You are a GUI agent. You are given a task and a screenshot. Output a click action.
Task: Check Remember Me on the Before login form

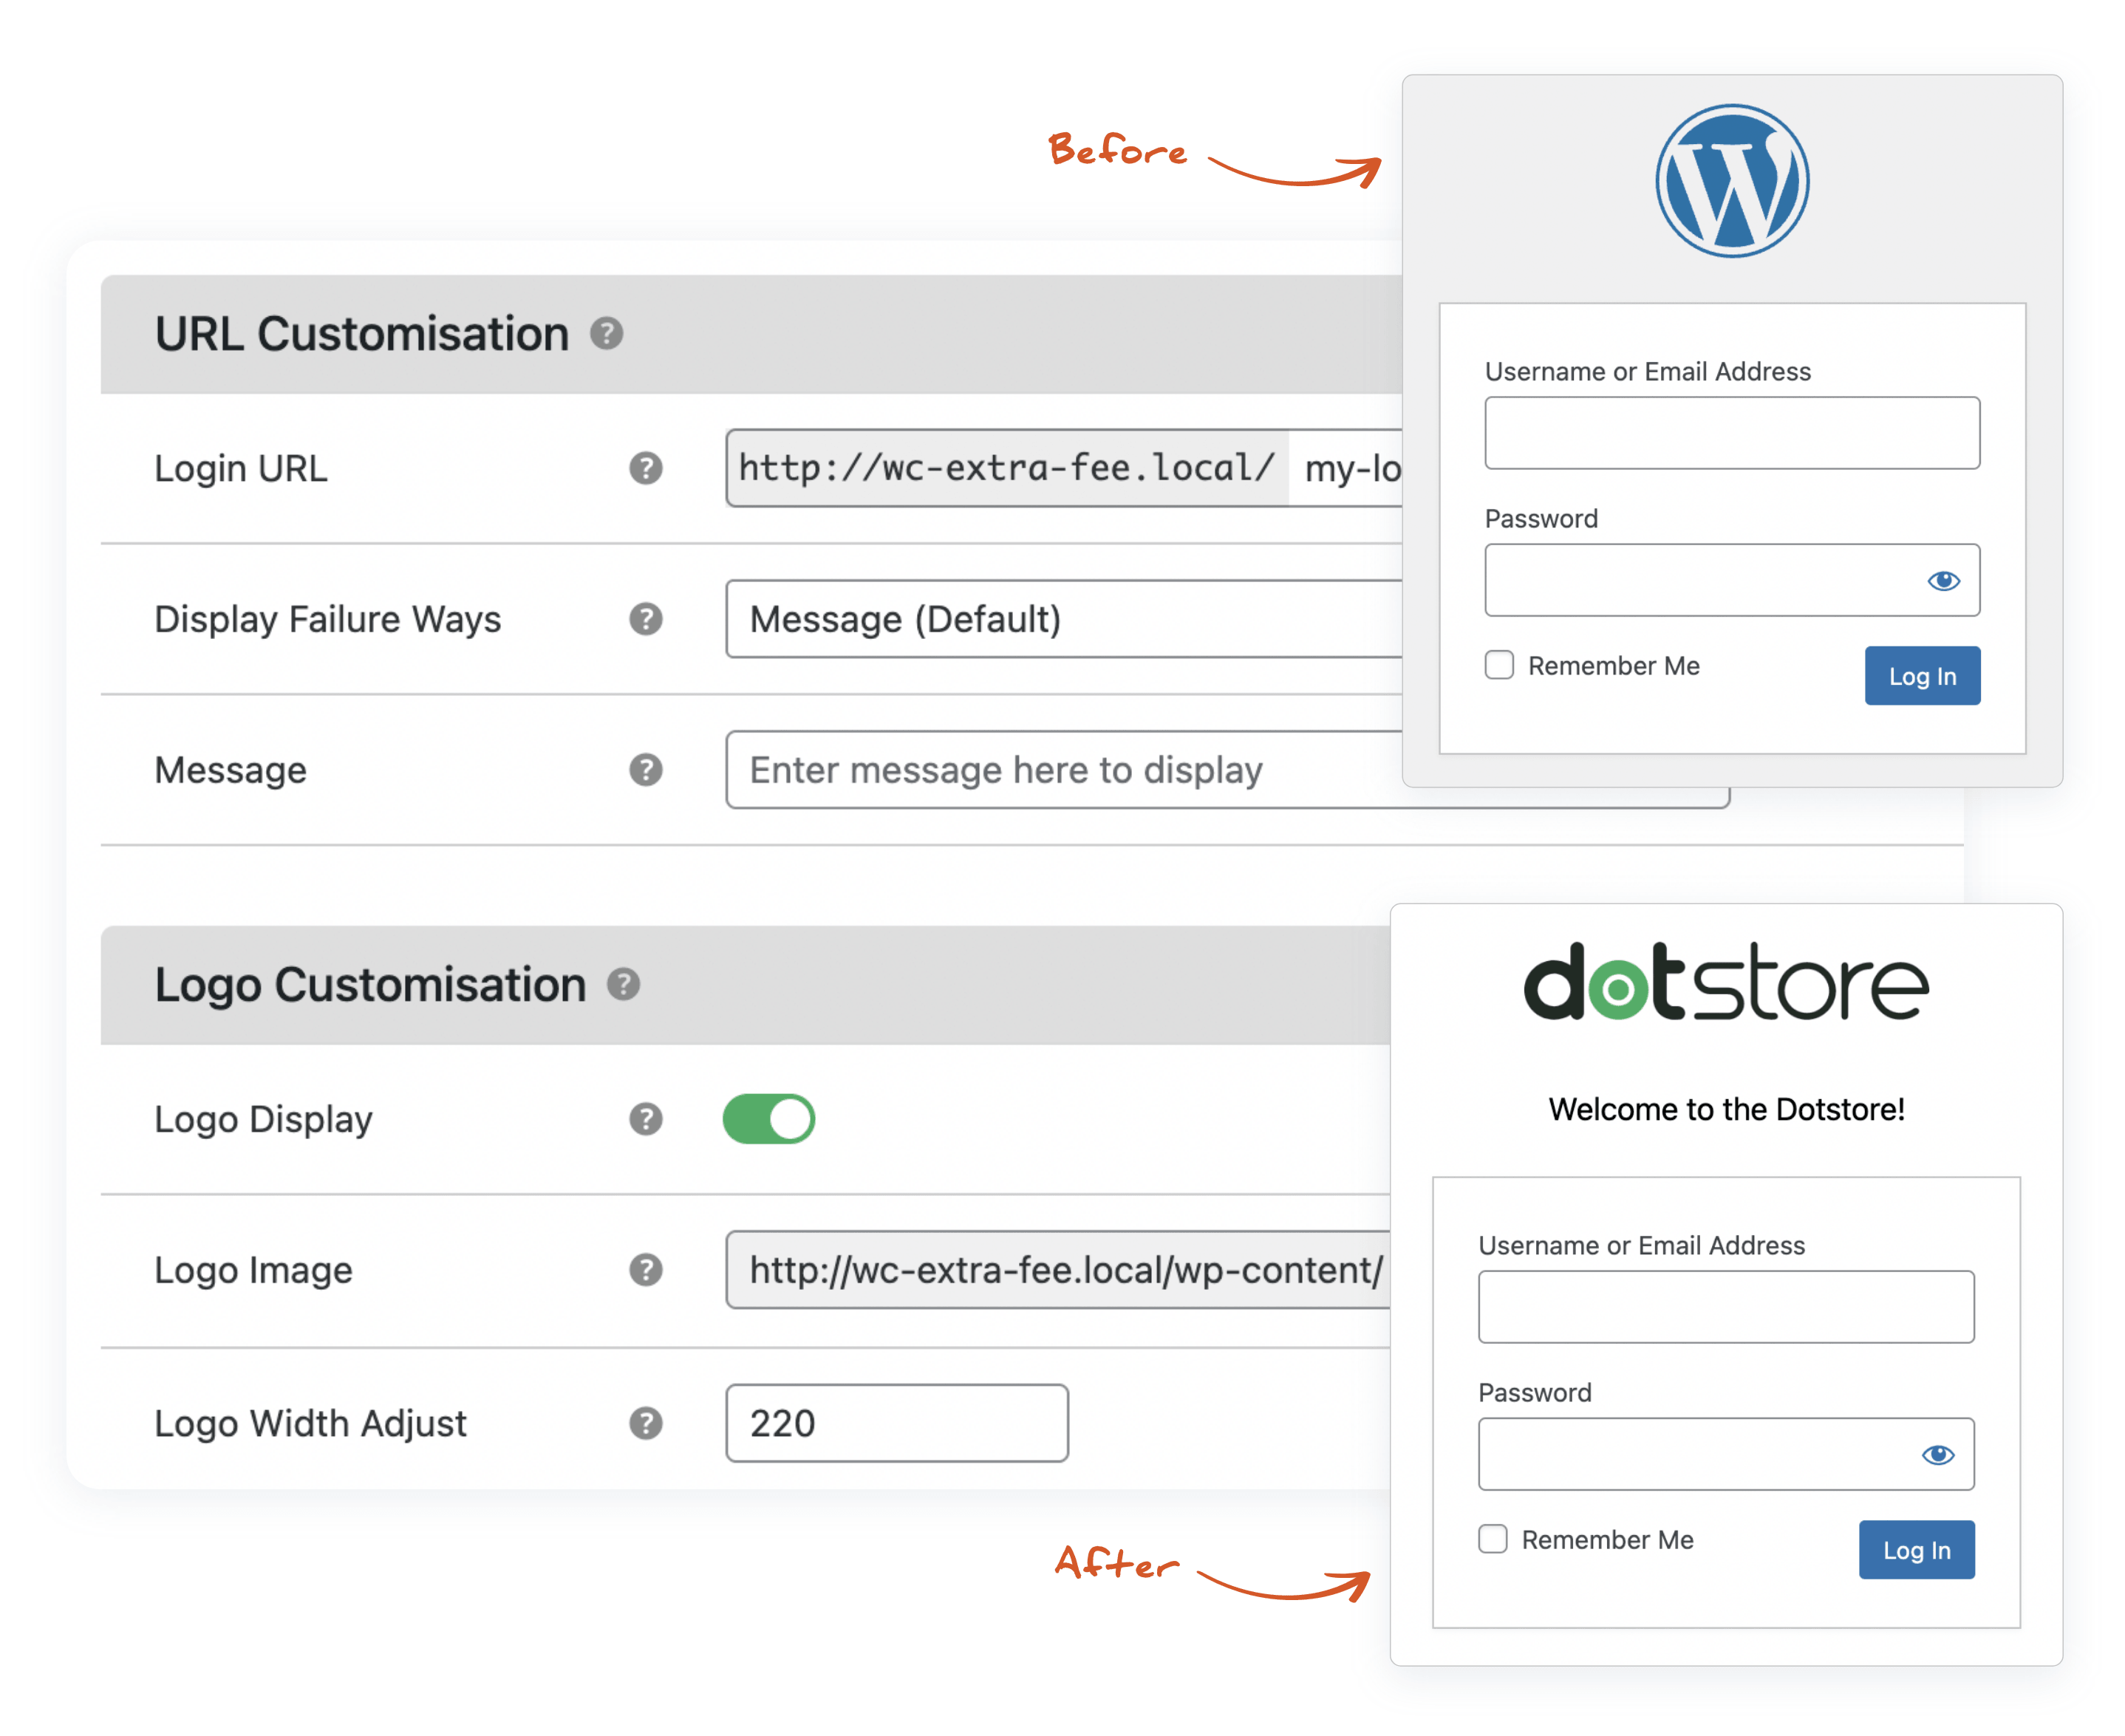(1499, 665)
